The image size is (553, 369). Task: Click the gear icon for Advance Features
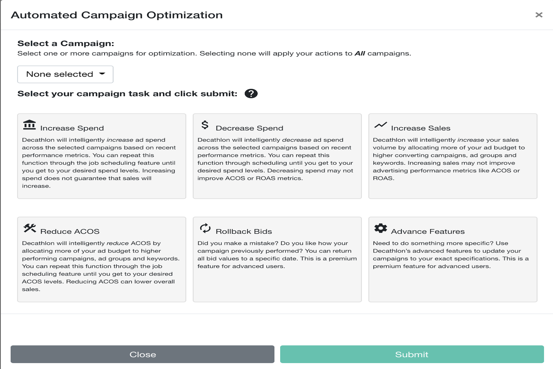[x=380, y=228]
